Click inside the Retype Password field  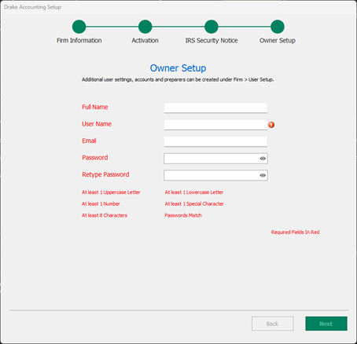212,175
